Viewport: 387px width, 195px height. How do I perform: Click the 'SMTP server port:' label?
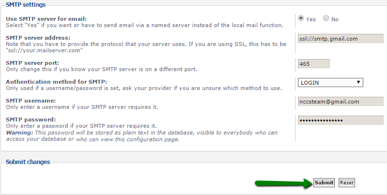(32, 63)
